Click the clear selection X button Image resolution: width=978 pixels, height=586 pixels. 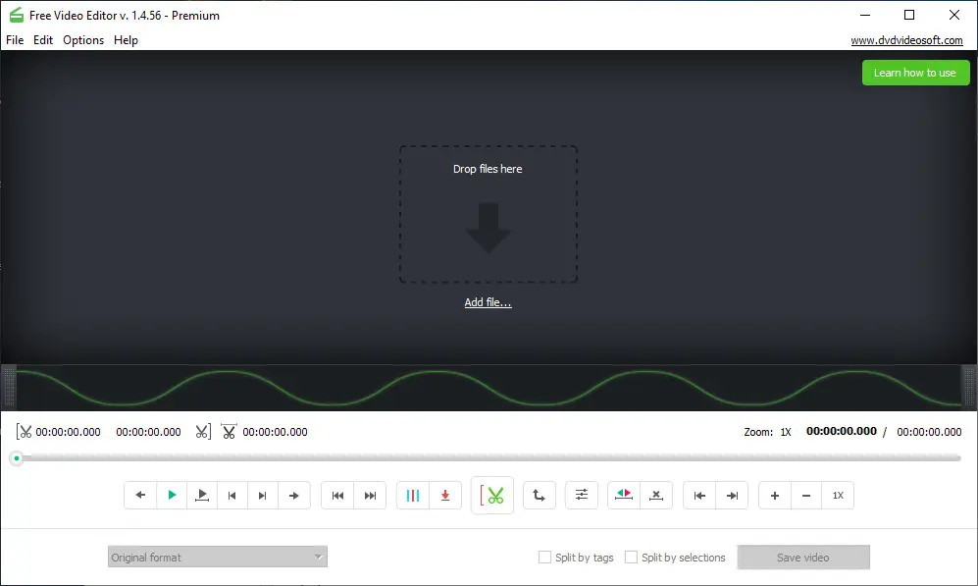656,496
